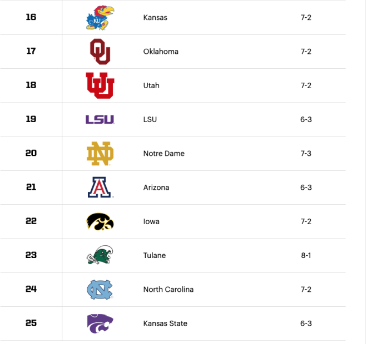The height and width of the screenshot is (344, 367).
Task: Click rank number 19 cell
Action: (31, 119)
